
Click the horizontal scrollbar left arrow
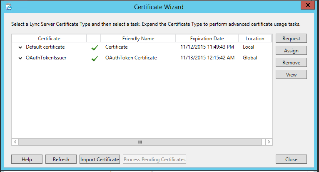[x=15, y=142]
